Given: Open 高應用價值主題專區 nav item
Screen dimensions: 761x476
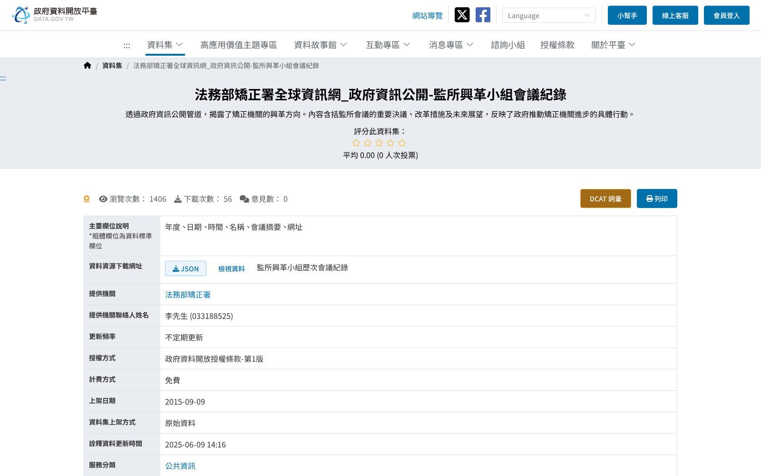Looking at the screenshot, I should tap(238, 45).
